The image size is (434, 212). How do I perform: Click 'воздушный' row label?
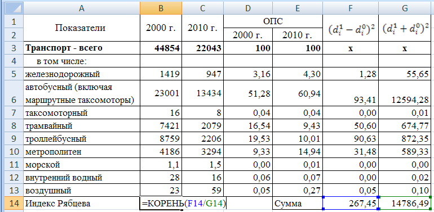(x=81, y=191)
